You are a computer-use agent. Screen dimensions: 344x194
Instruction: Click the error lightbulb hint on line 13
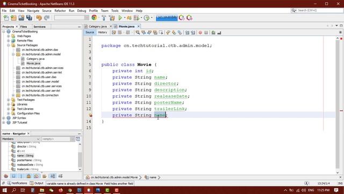click(x=90, y=115)
